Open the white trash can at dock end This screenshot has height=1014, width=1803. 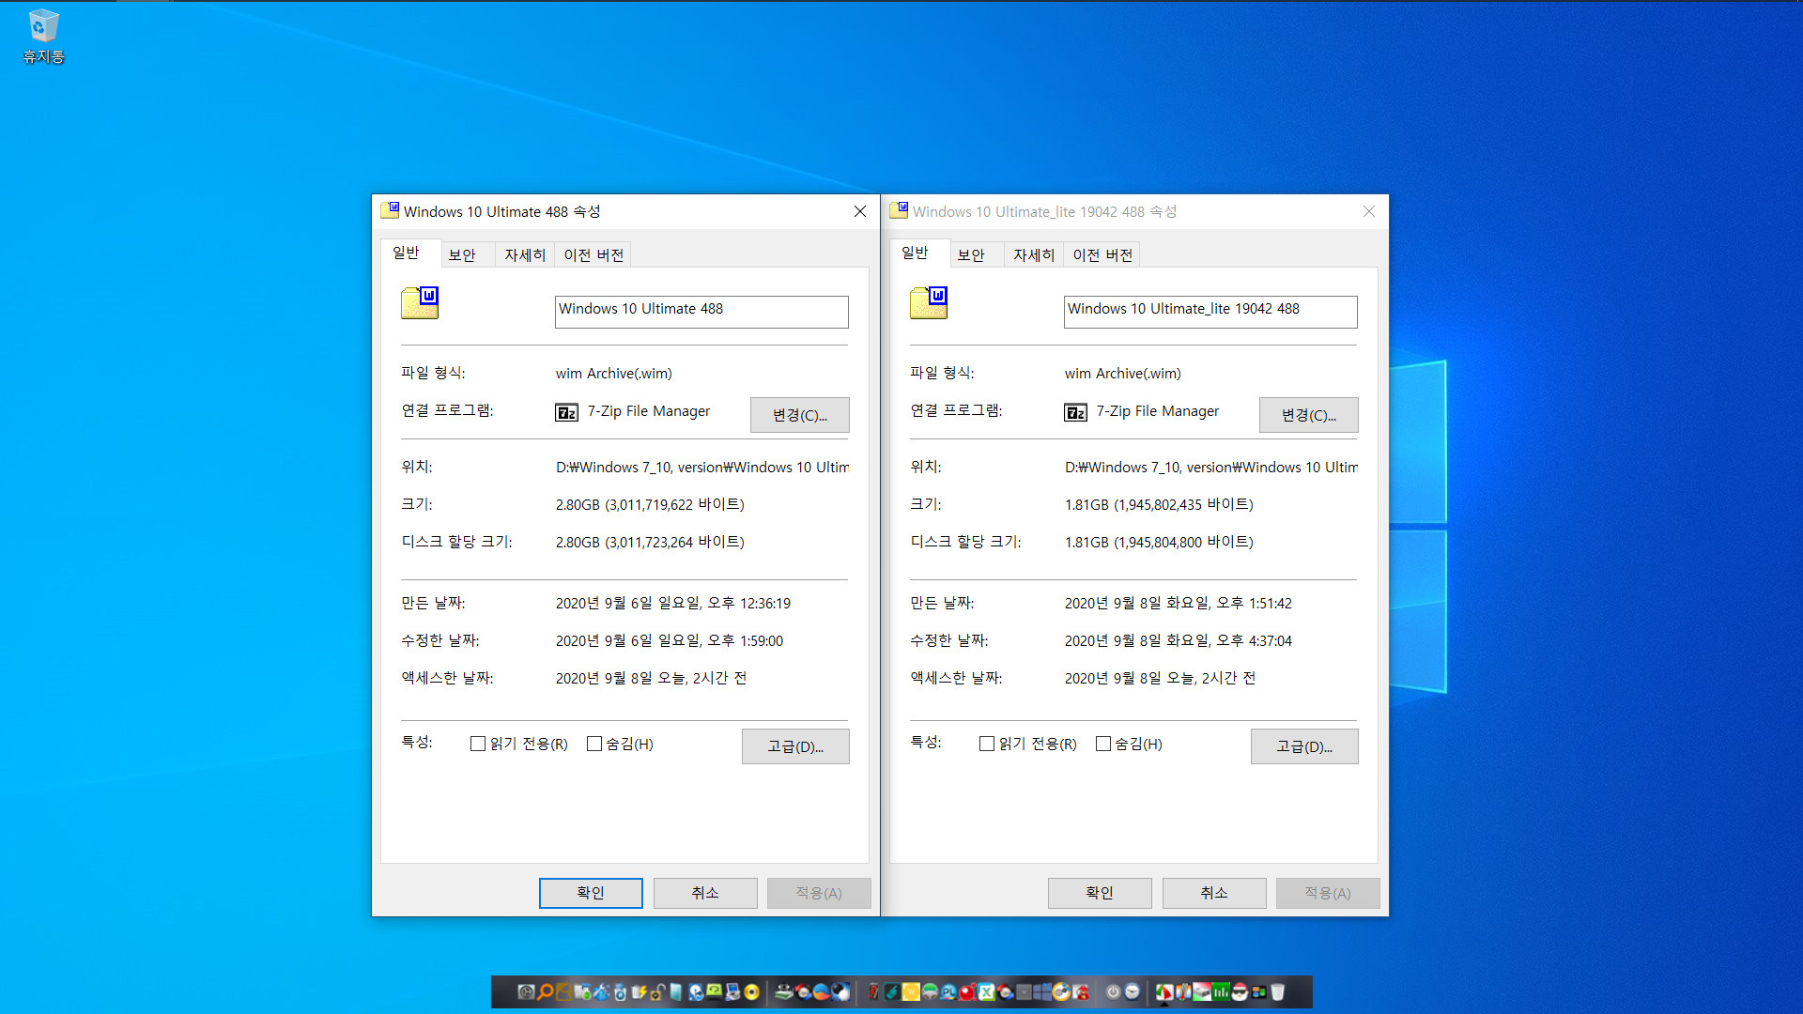coord(1277,991)
